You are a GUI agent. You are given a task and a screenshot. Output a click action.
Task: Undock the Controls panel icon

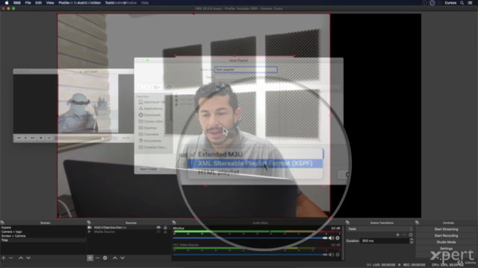tap(417, 223)
